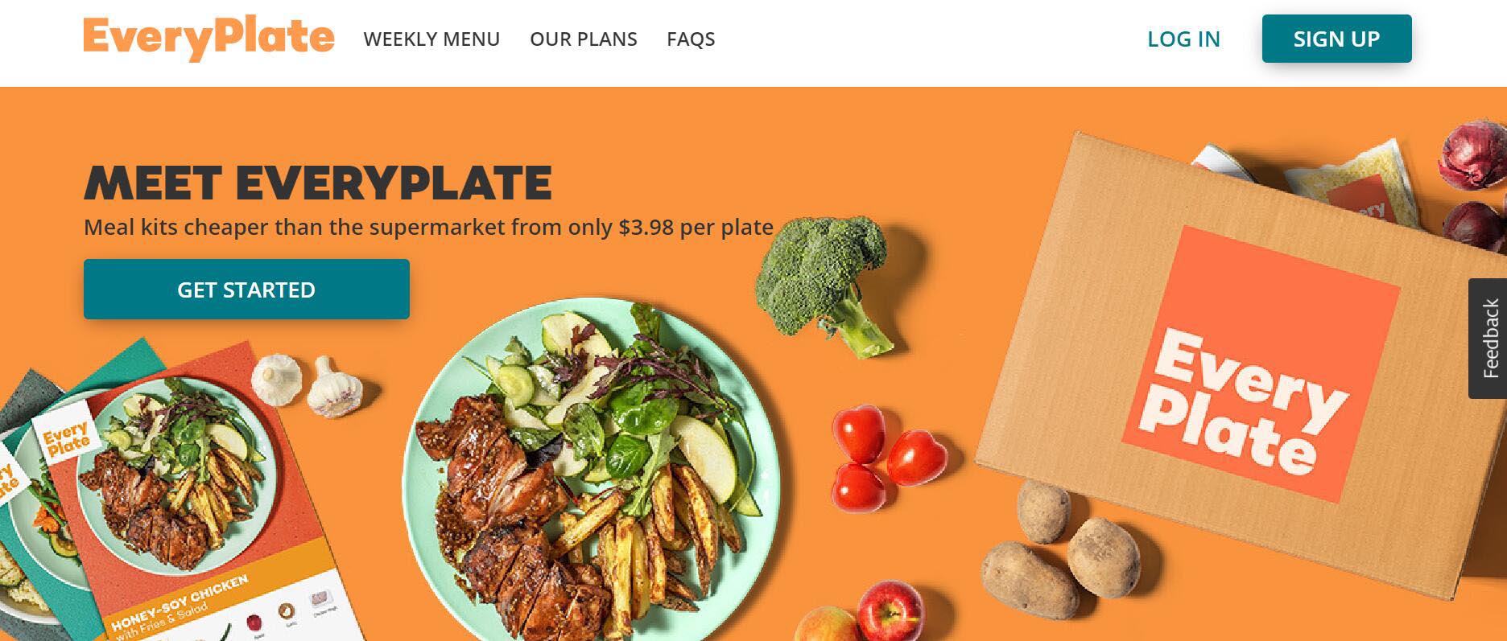
Task: Go to Our Plans
Action: (x=584, y=39)
